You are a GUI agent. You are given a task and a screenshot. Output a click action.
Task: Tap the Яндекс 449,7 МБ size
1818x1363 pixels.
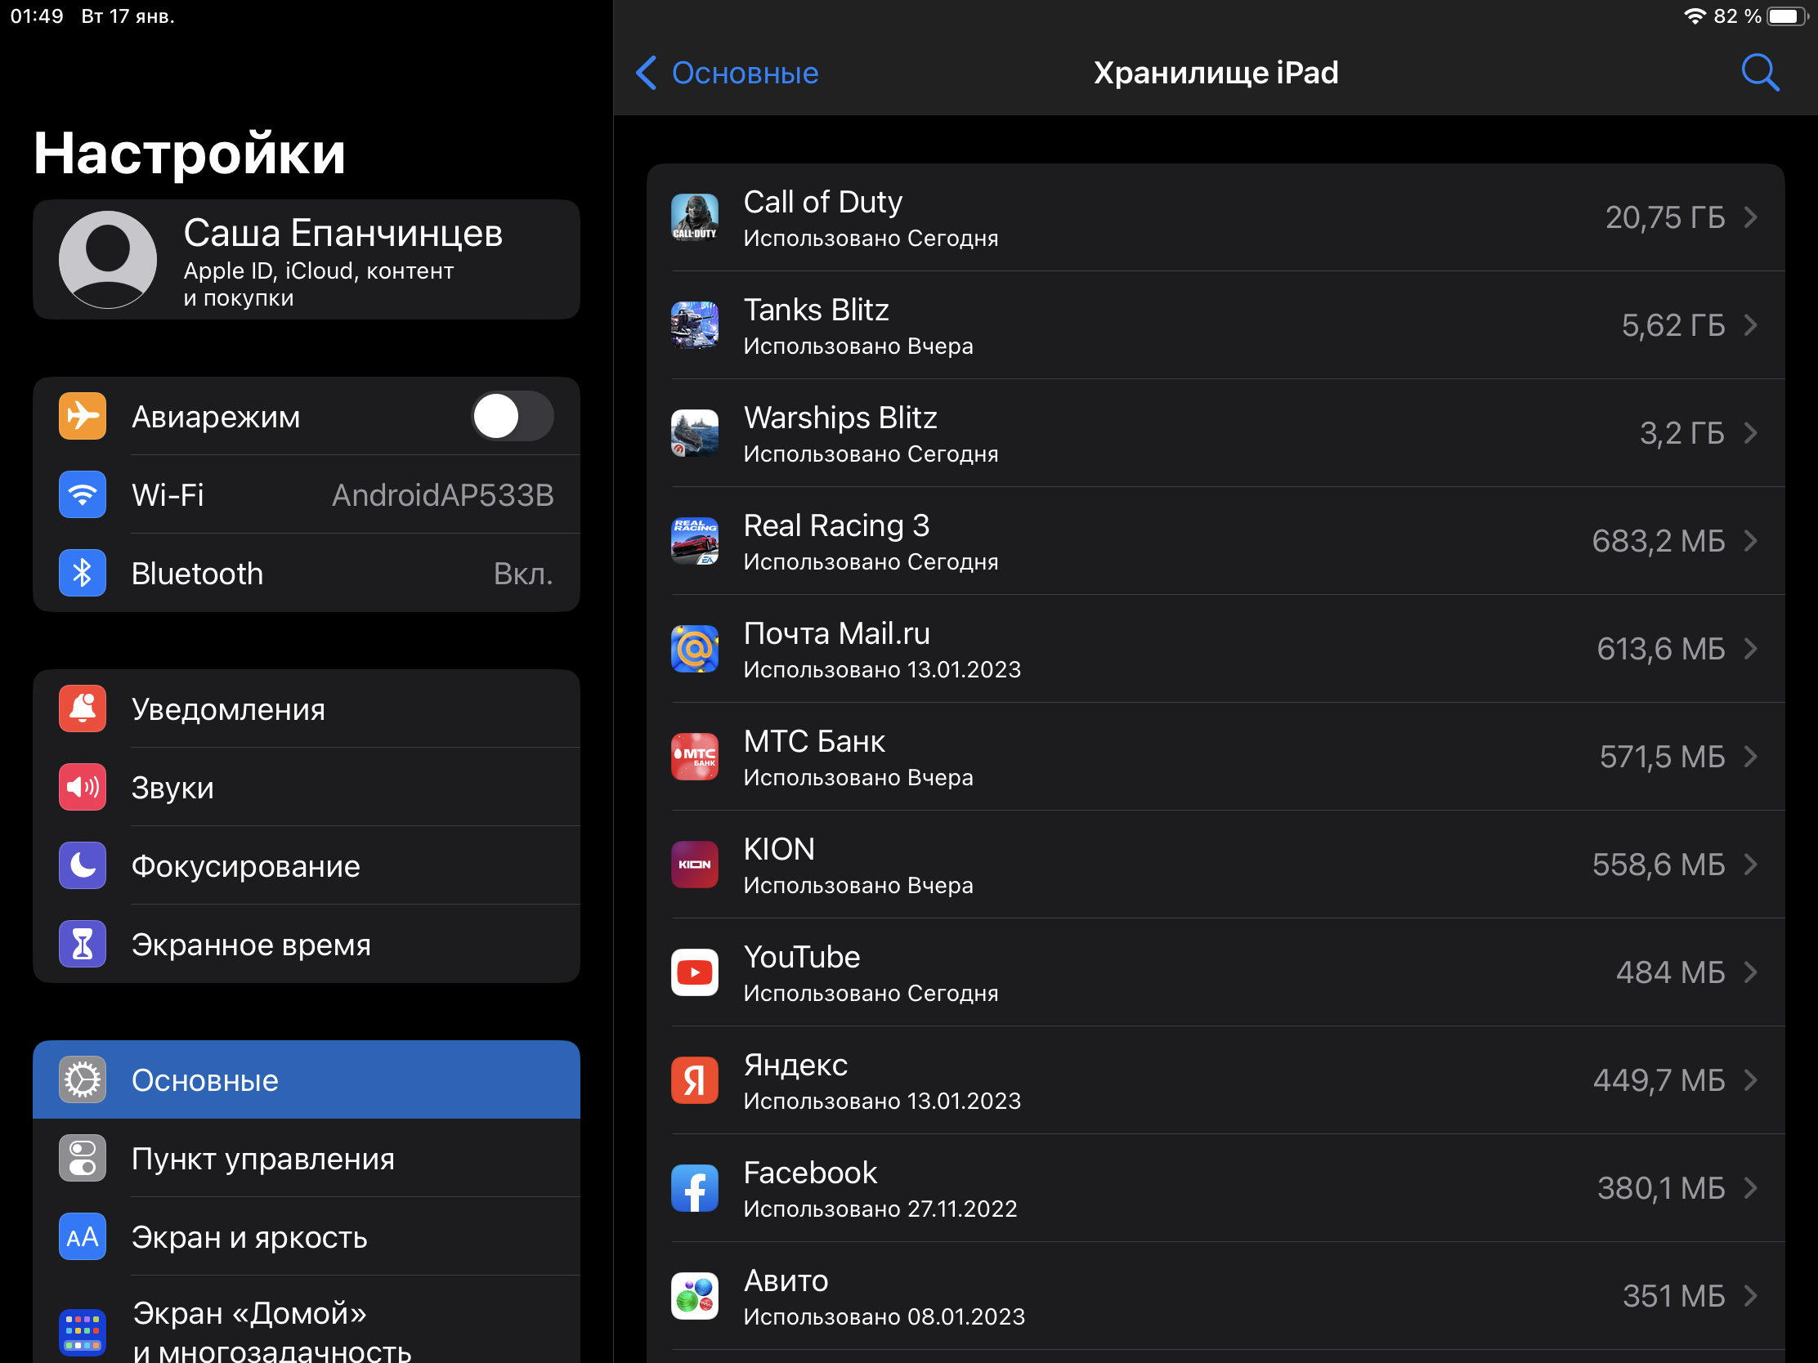(x=1659, y=1080)
